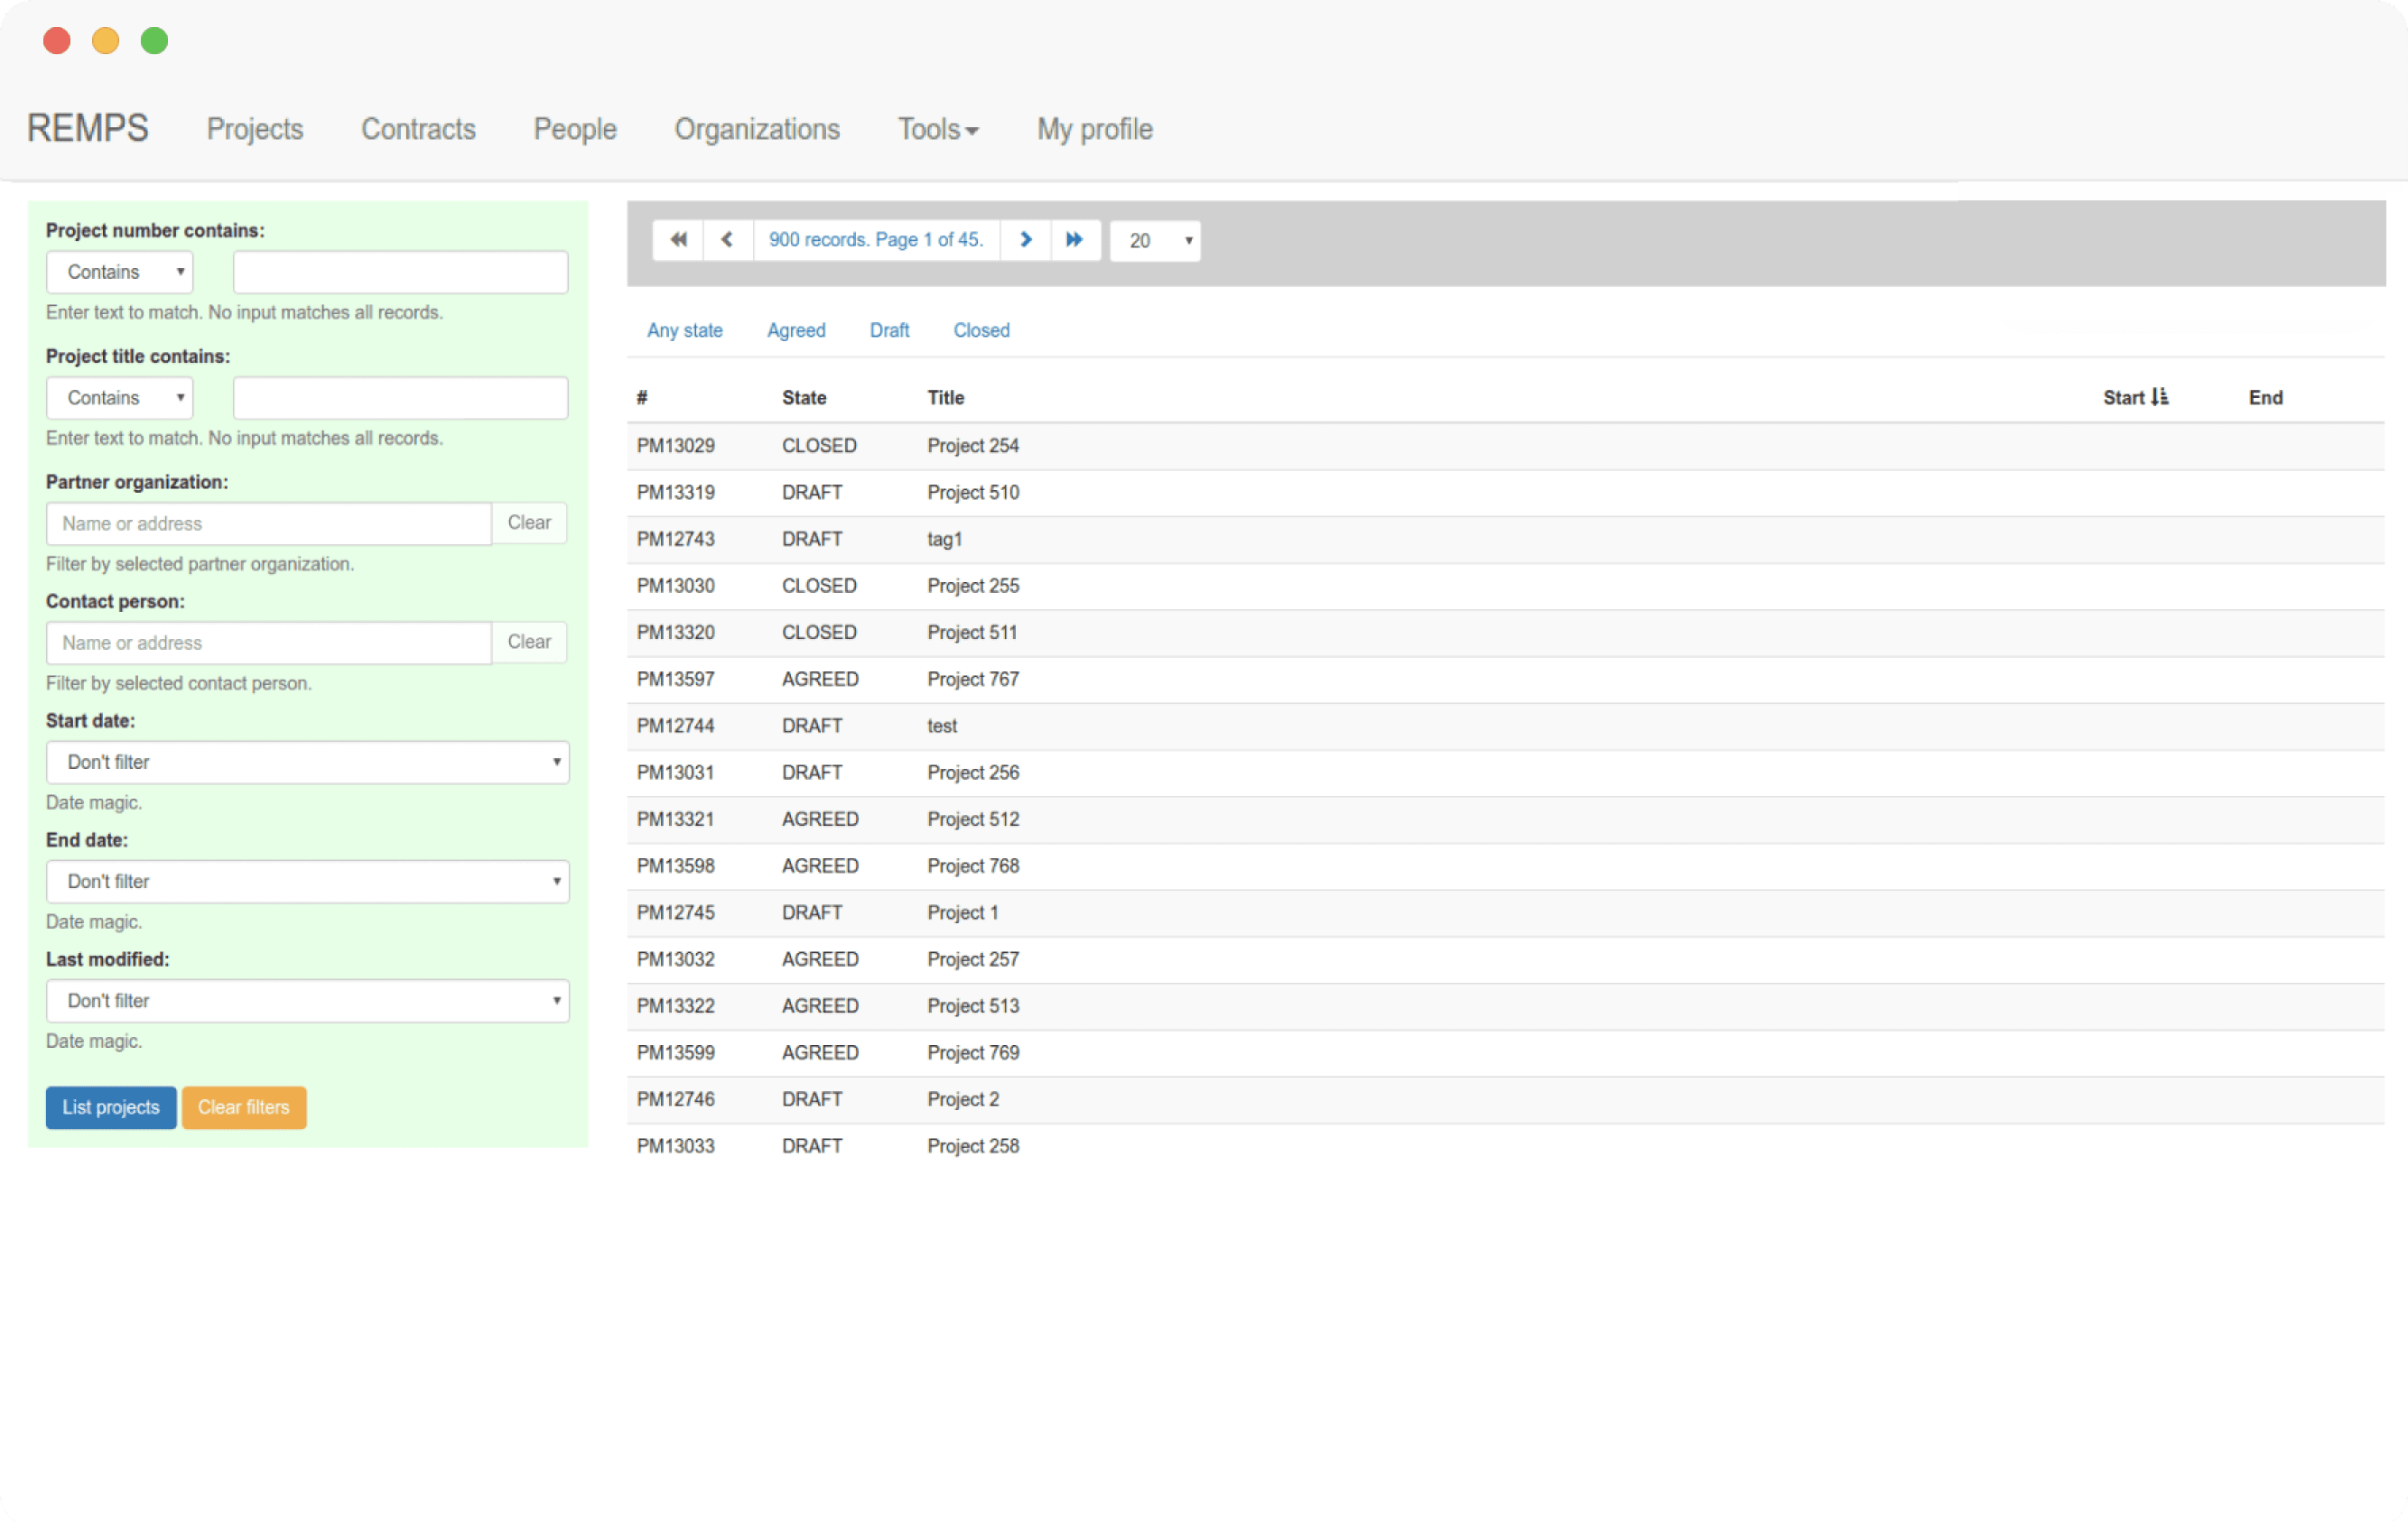This screenshot has width=2408, height=1527.
Task: Switch to the Contracts section
Action: pyautogui.click(x=418, y=129)
